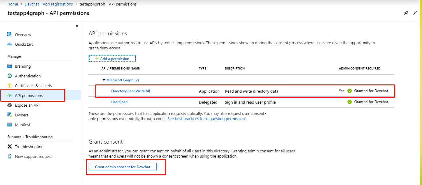The width and height of the screenshot is (422, 185).
Task: Click the Owners icon in sidebar
Action: point(9,115)
